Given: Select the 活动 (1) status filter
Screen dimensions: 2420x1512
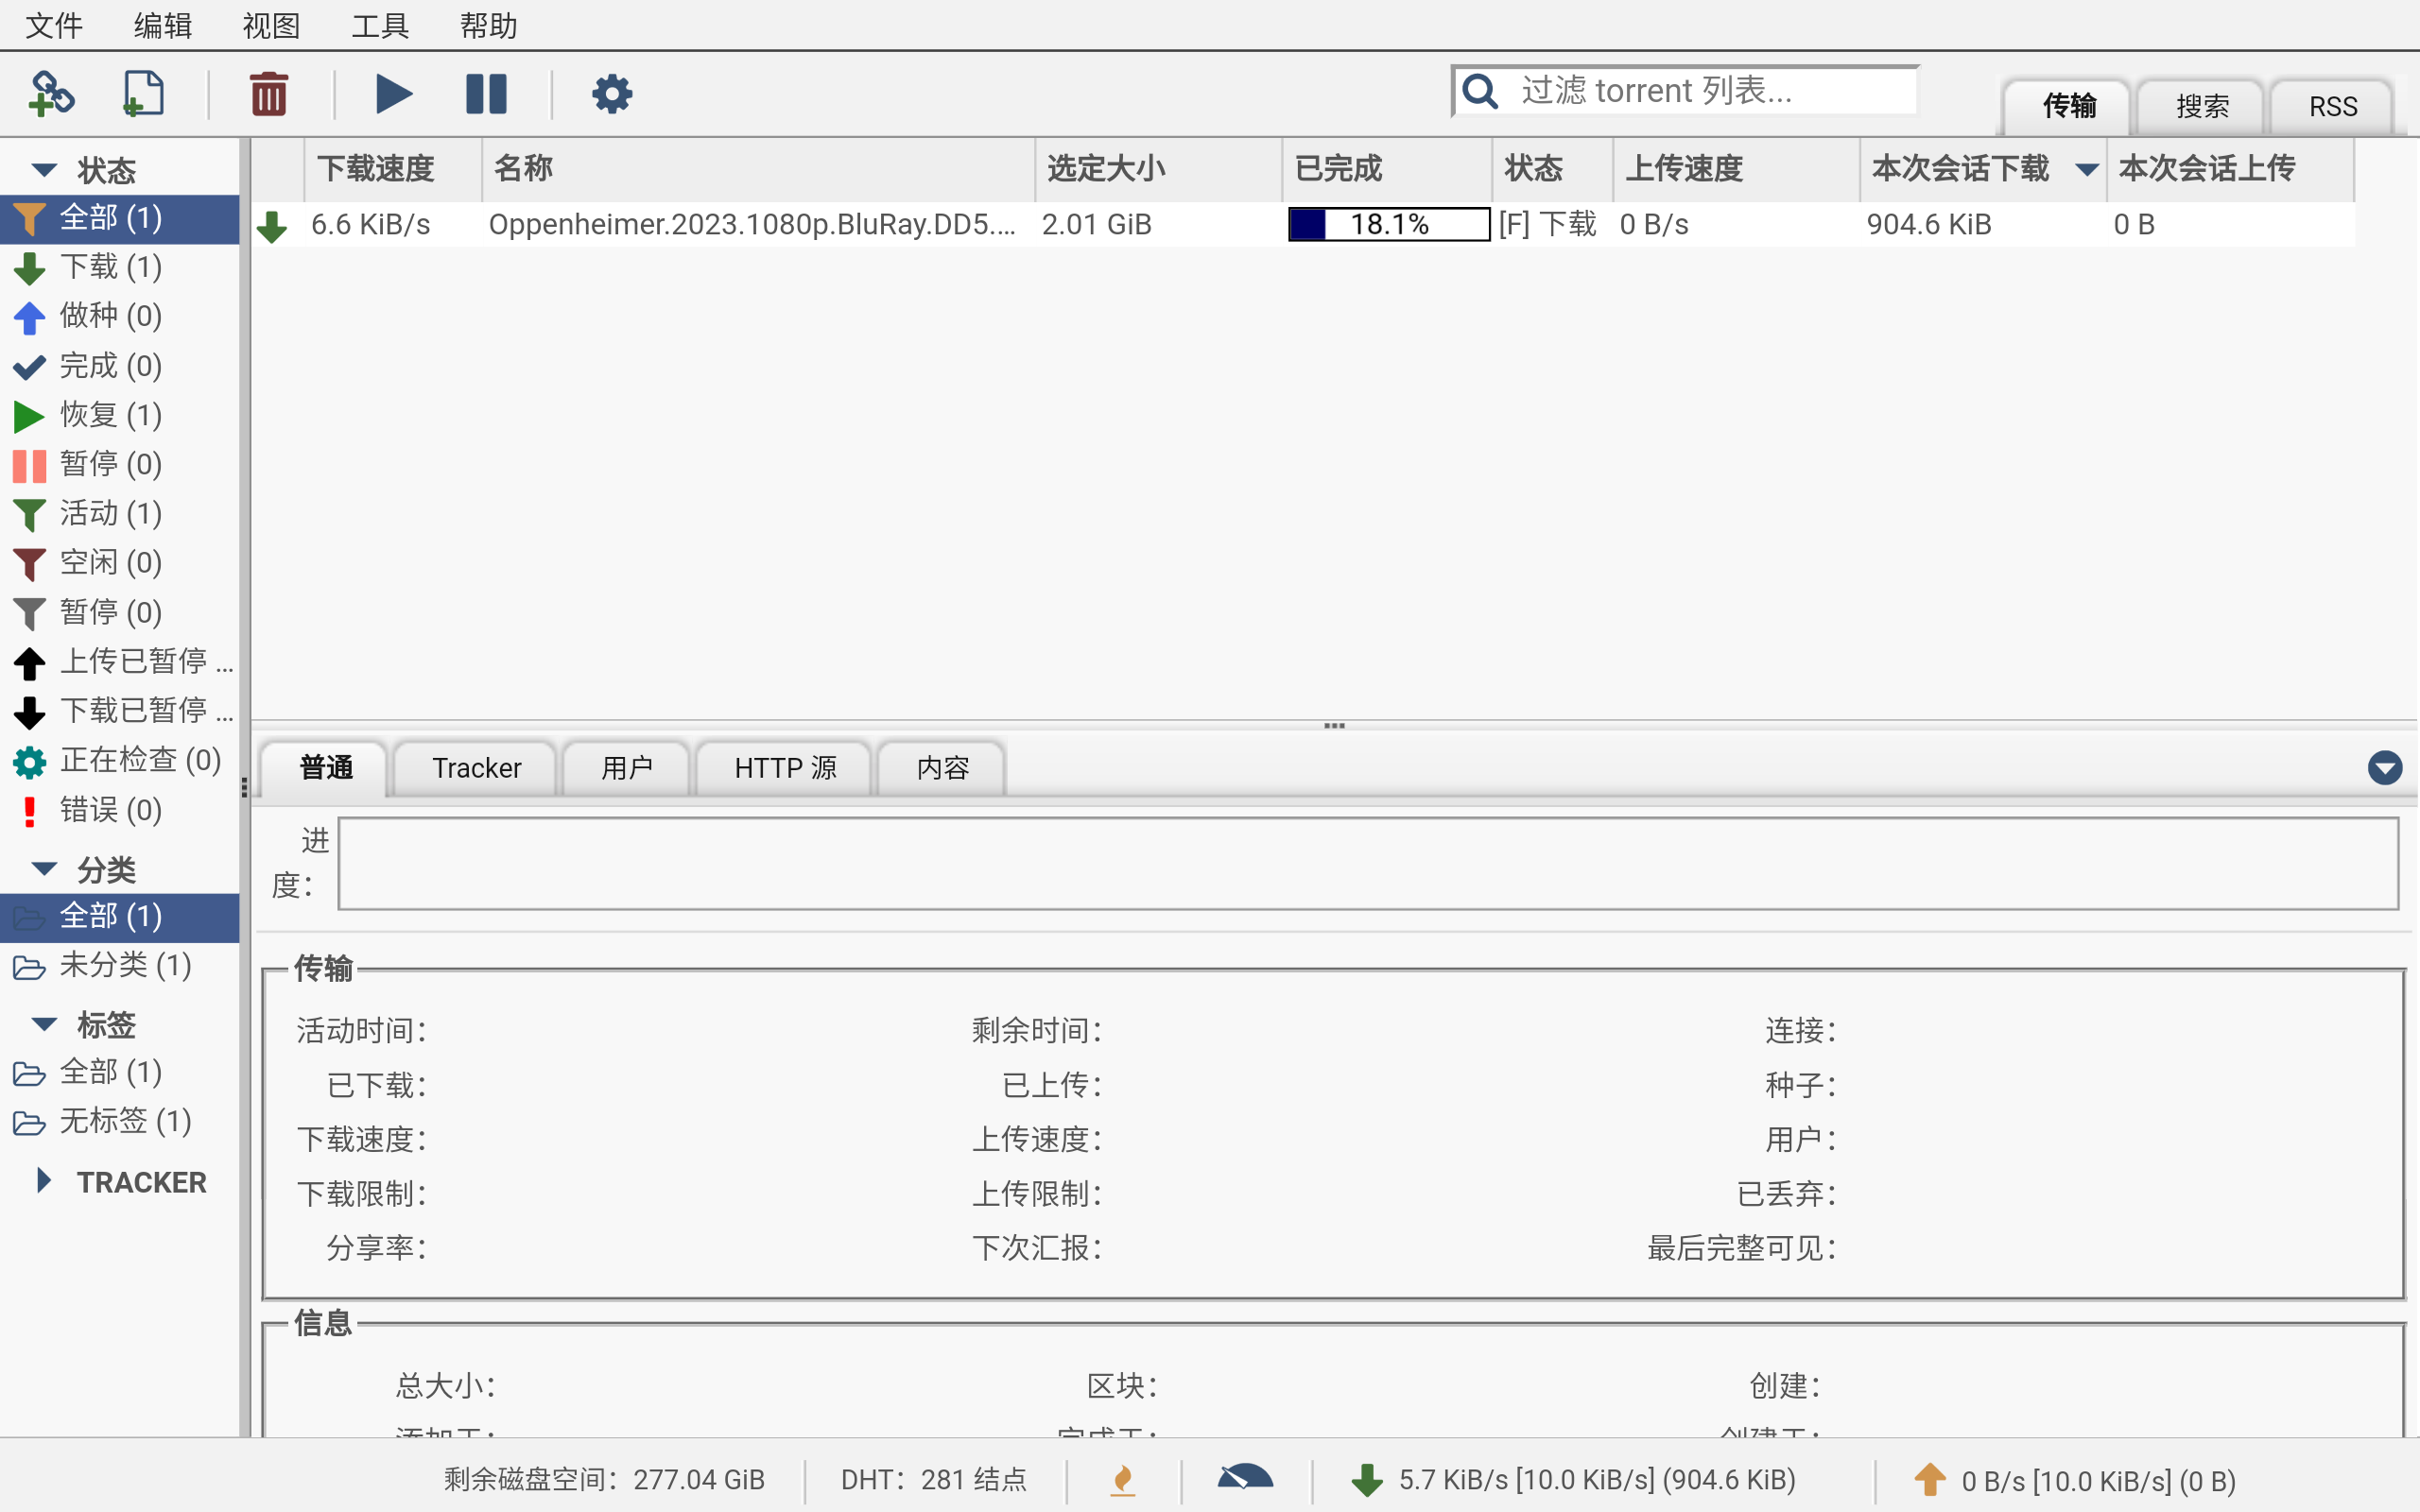Looking at the screenshot, I should (x=120, y=513).
